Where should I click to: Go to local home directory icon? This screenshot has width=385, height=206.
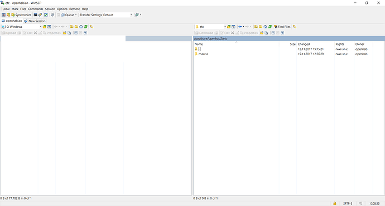[81, 27]
